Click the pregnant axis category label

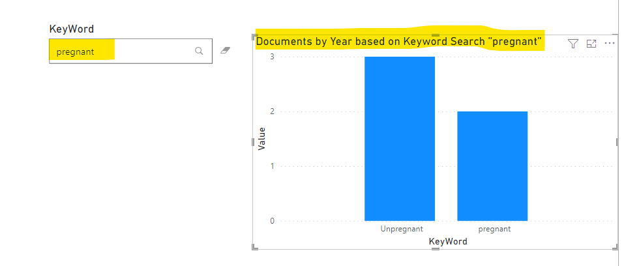coord(494,229)
